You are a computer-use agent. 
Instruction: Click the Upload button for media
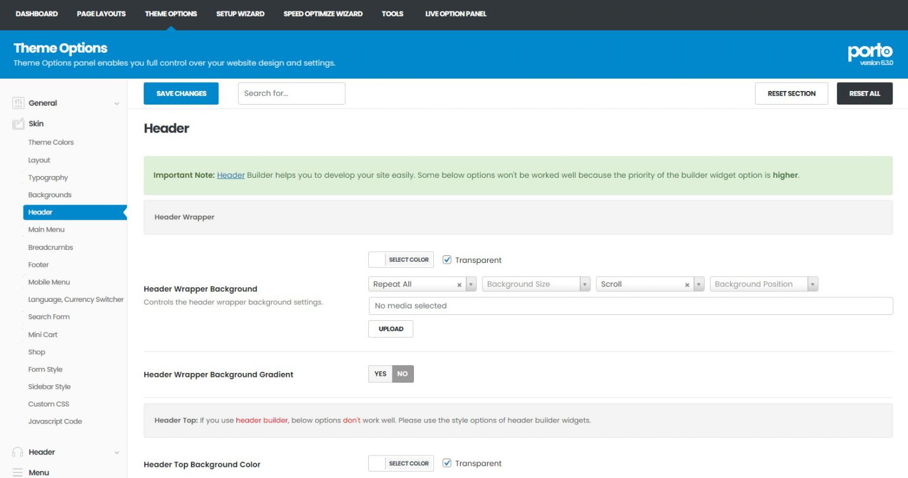pyautogui.click(x=390, y=329)
